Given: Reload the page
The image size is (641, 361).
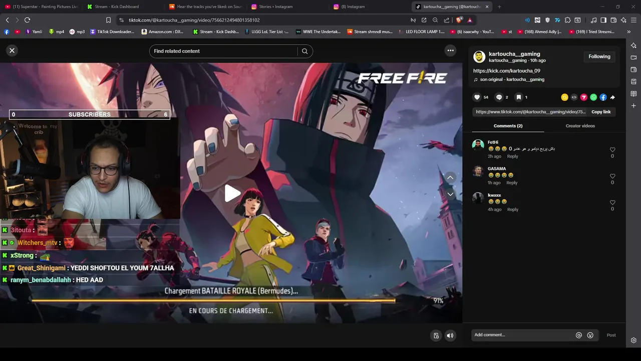Looking at the screenshot, I should pyautogui.click(x=27, y=20).
